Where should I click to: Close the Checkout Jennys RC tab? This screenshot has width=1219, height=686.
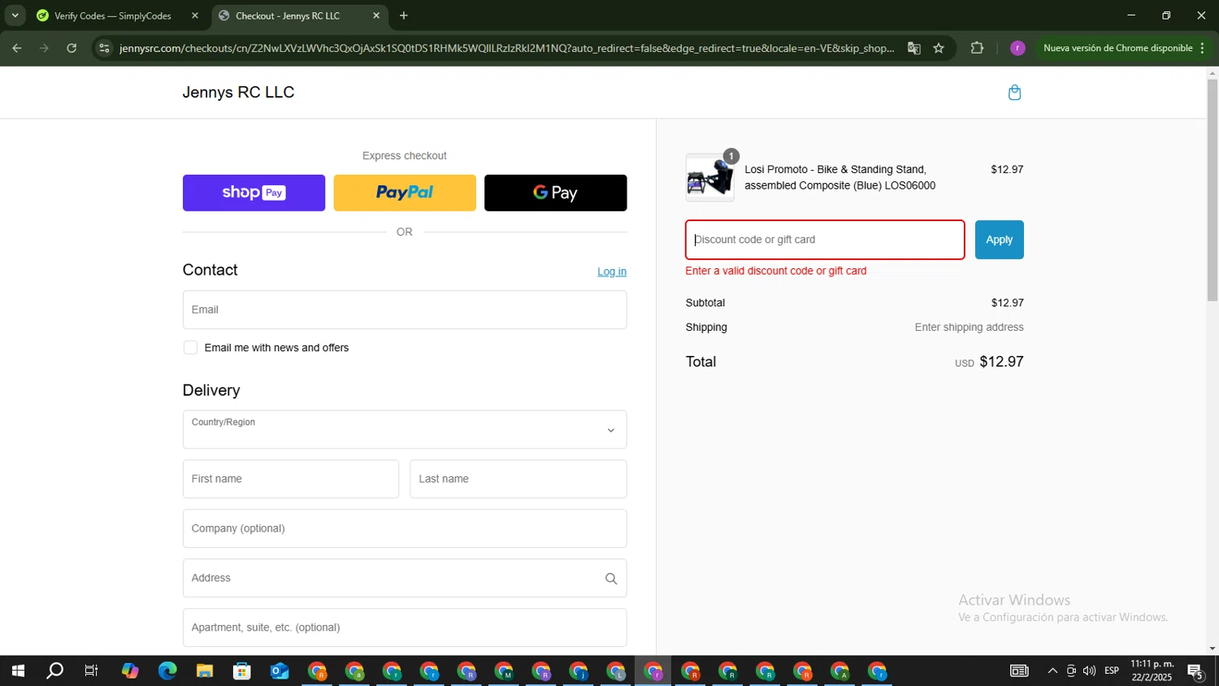(376, 15)
